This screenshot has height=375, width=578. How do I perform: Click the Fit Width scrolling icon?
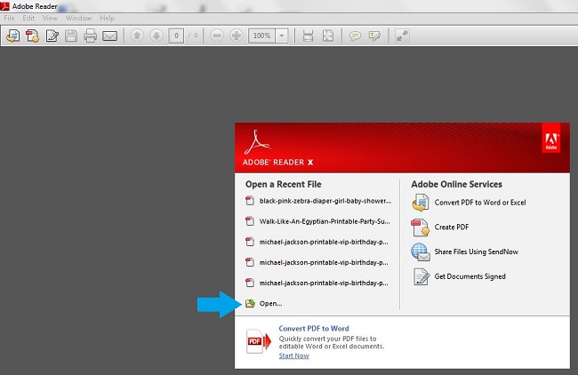[308, 36]
